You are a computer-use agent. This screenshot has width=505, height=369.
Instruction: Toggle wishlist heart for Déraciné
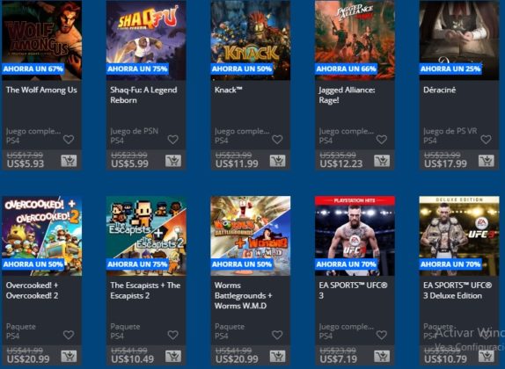coord(486,140)
